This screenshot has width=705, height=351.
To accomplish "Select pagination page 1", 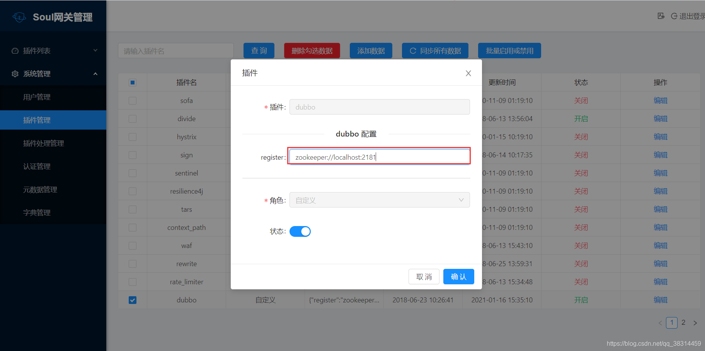I will tap(672, 322).
